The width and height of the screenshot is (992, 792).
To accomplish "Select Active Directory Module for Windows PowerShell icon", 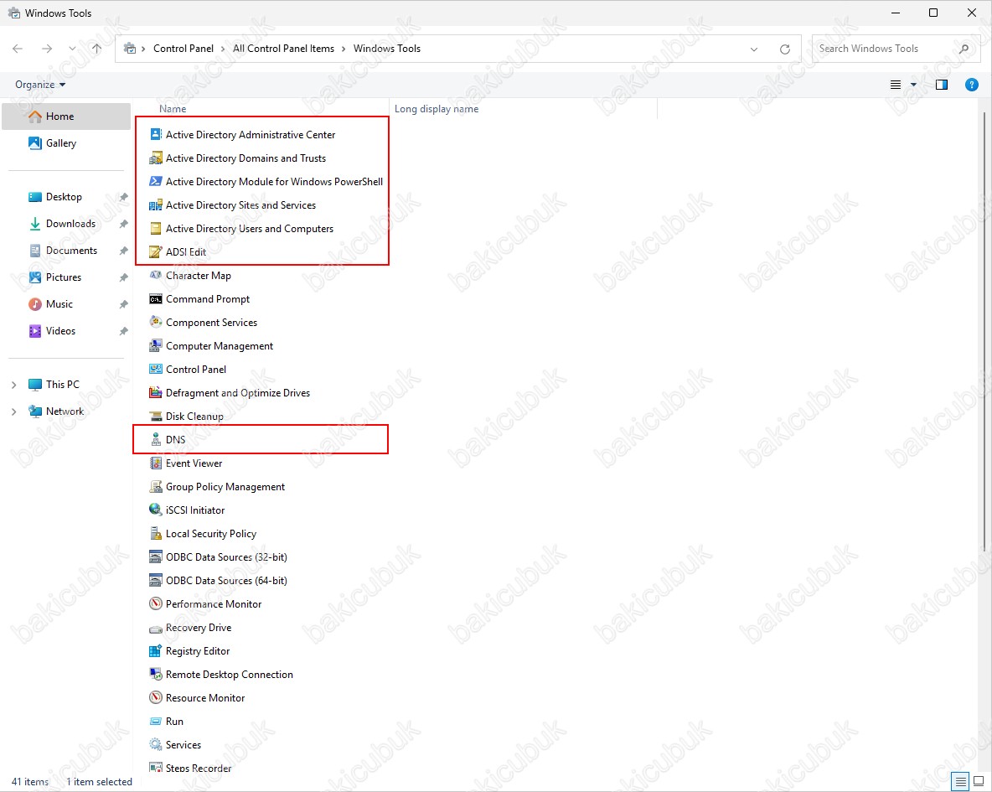I will (x=156, y=181).
